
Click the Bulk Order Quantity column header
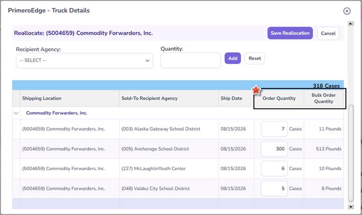324,98
